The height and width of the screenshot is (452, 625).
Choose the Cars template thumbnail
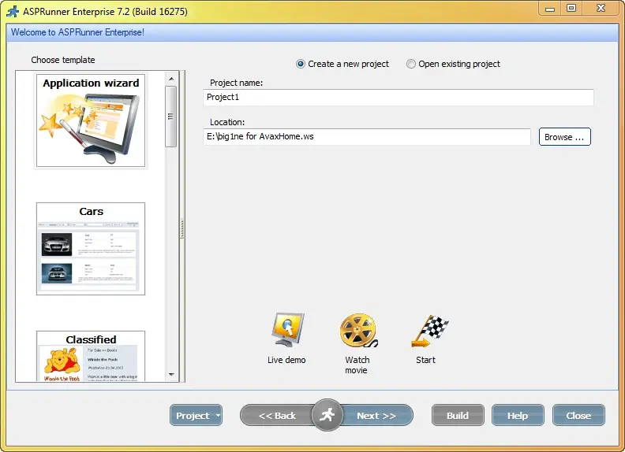click(91, 249)
